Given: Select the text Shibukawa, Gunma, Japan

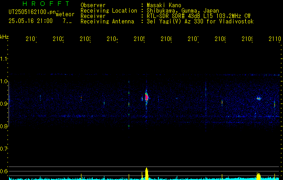Looking at the screenshot, I should tap(183, 11).
